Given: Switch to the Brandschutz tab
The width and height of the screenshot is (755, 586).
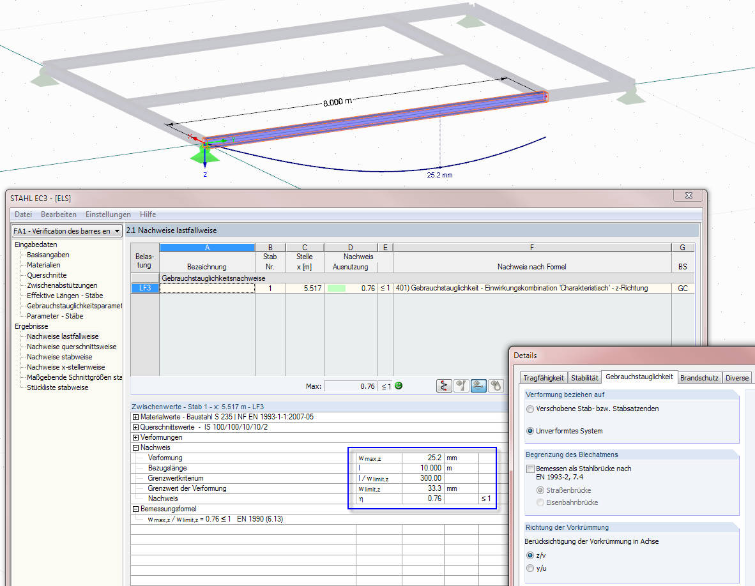Looking at the screenshot, I should click(x=699, y=378).
